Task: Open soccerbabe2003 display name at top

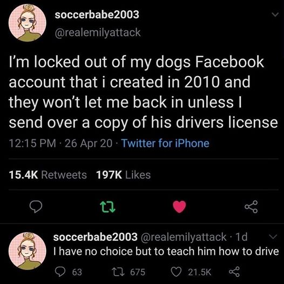Action: coord(97,15)
